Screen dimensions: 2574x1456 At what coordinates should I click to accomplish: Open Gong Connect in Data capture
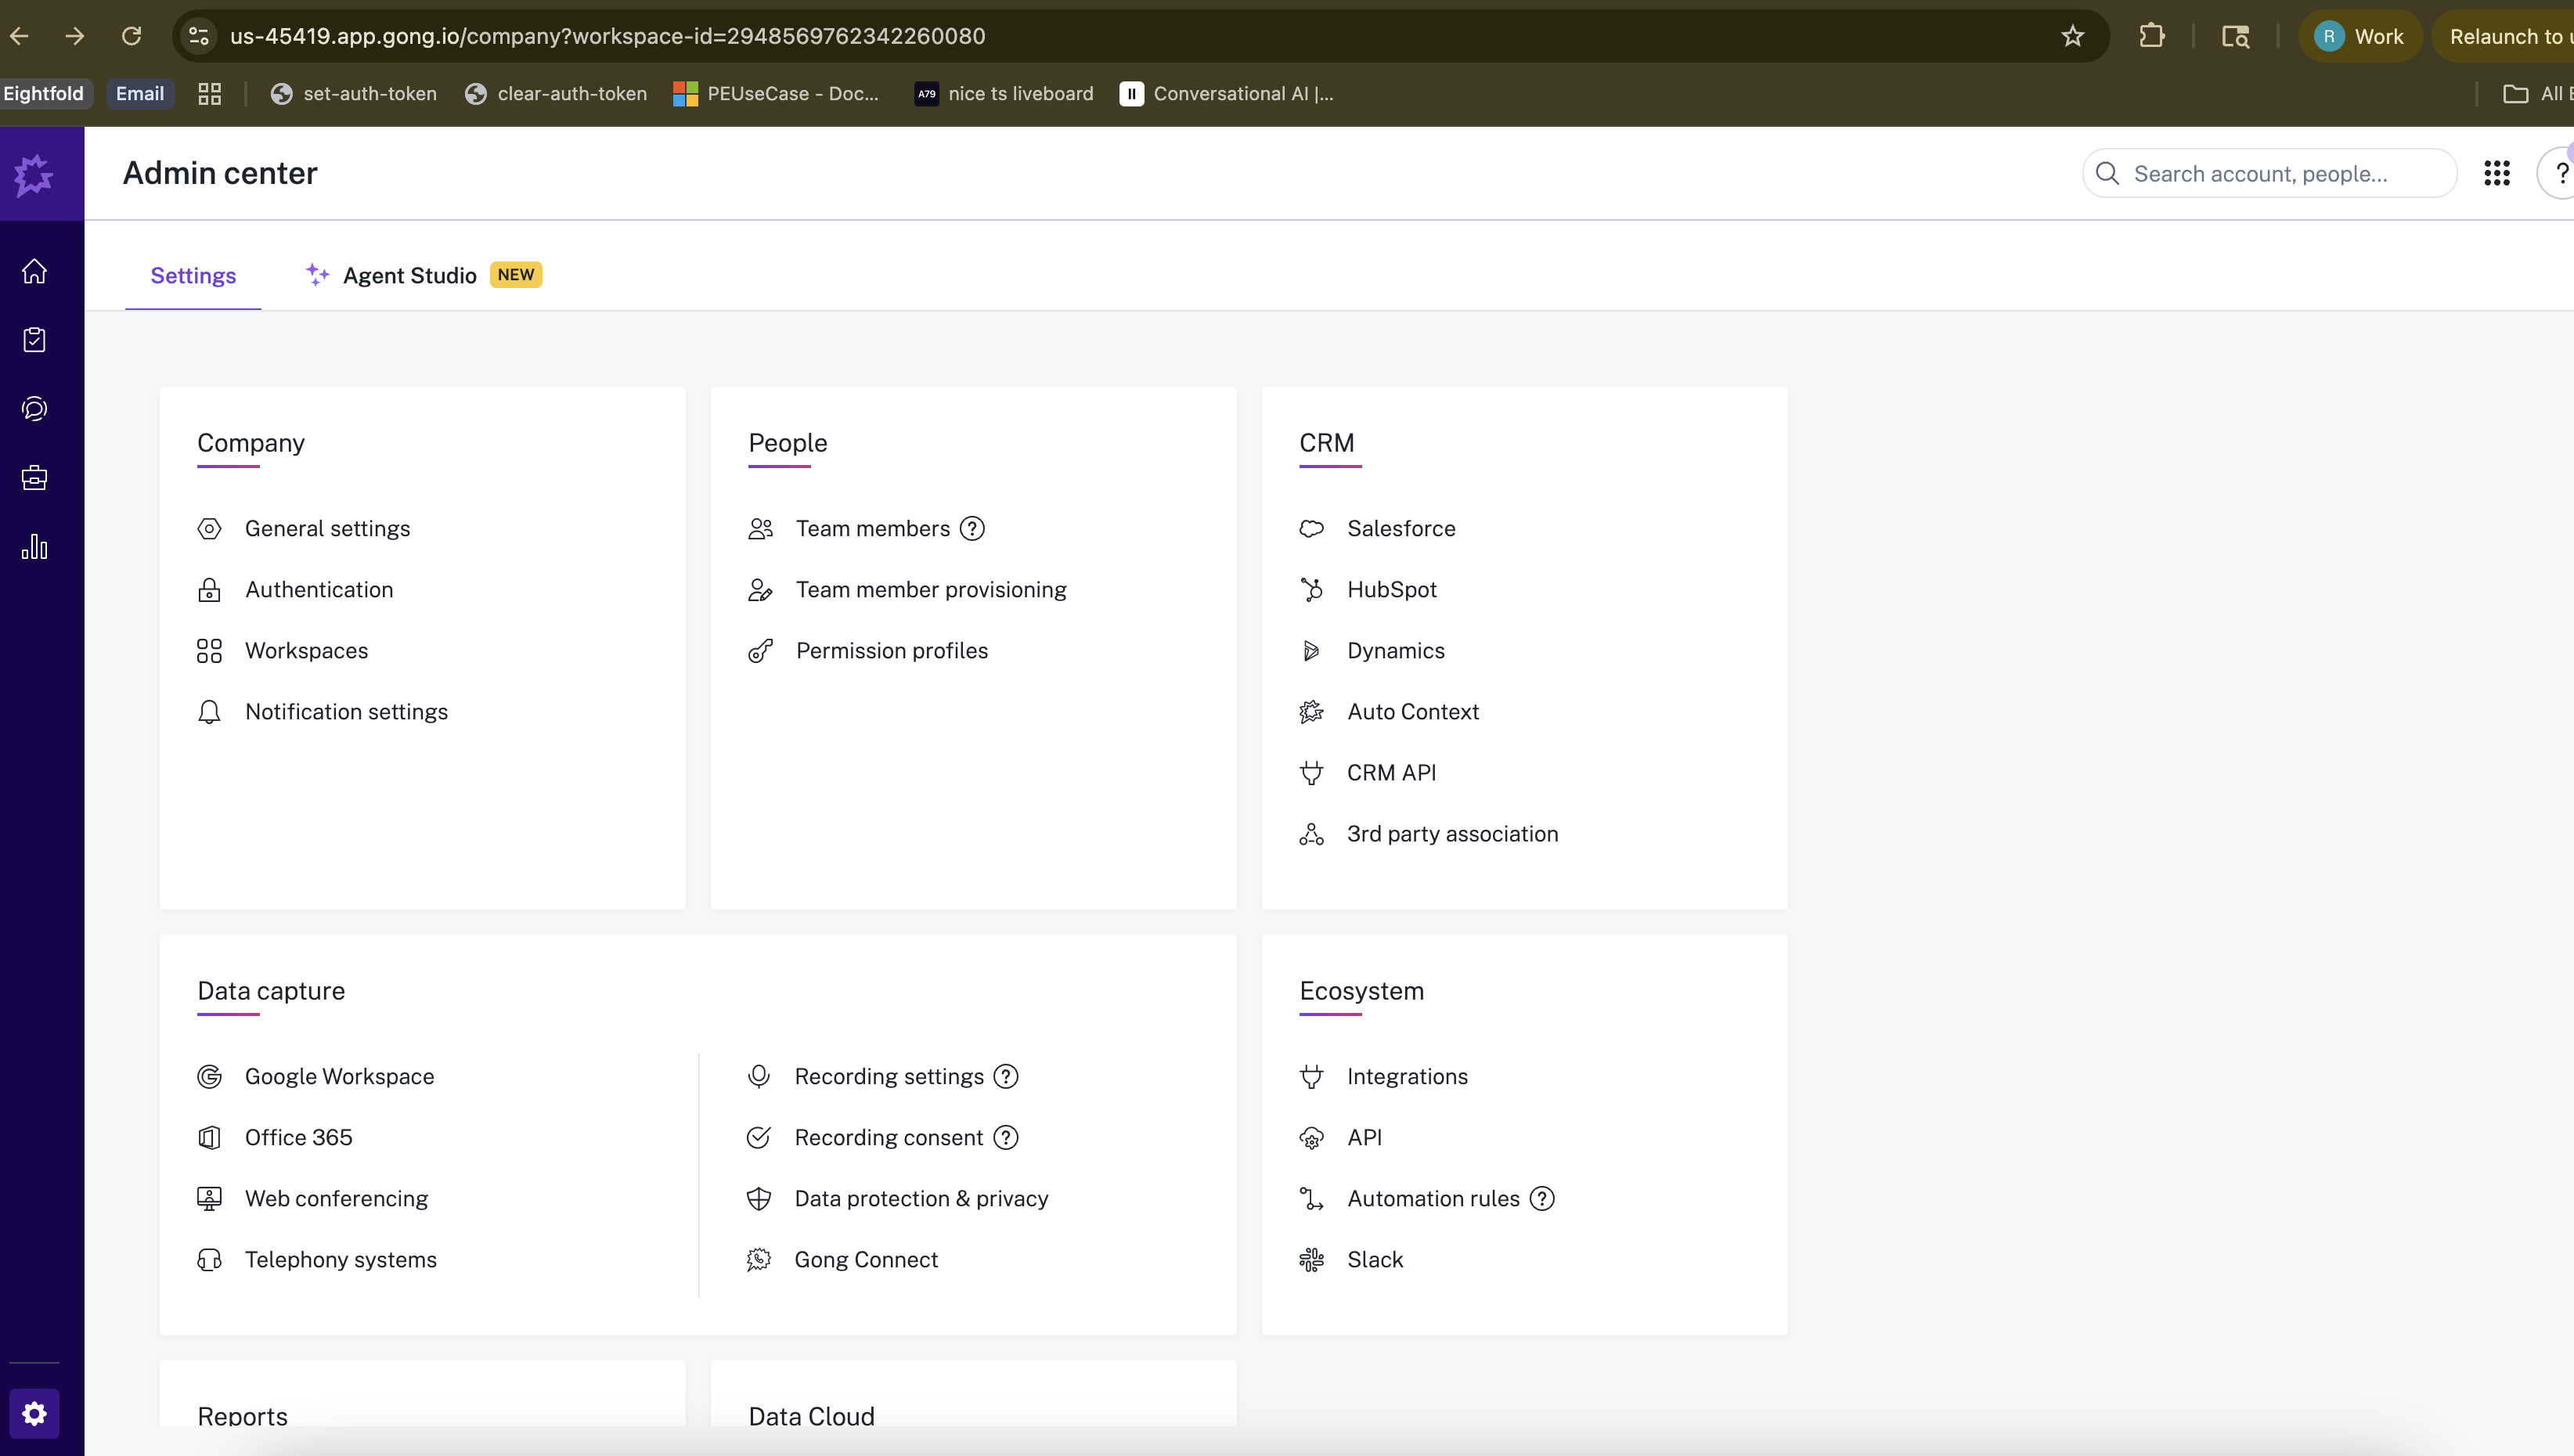point(866,1259)
